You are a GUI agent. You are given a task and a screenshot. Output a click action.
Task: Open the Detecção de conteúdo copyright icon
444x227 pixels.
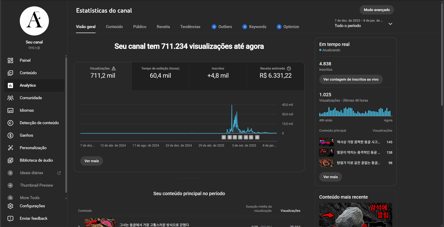(10, 123)
